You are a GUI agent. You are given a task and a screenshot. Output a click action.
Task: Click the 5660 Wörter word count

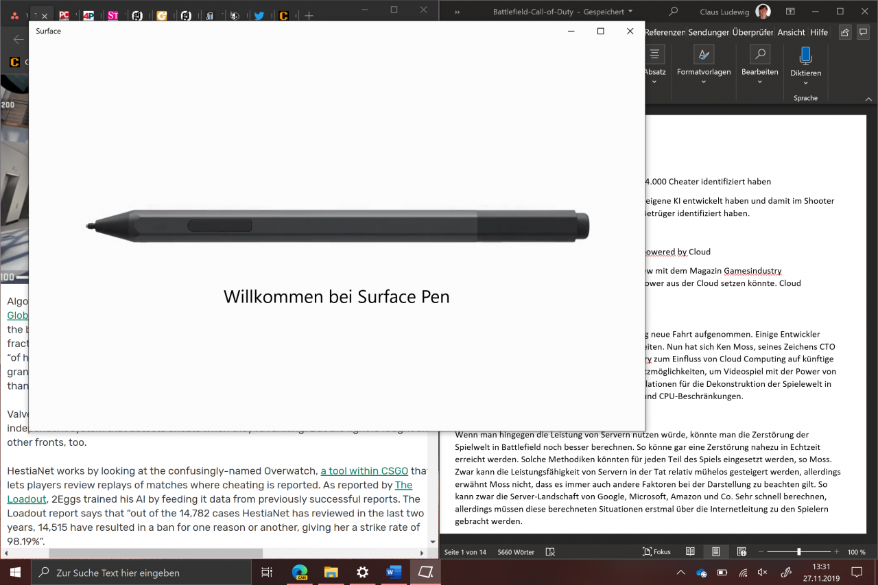pyautogui.click(x=515, y=551)
